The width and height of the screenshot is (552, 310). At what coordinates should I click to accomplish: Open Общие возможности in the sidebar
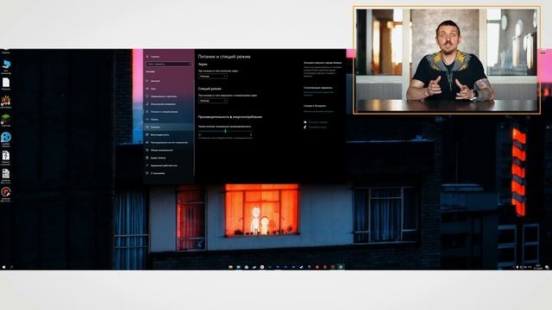159,150
